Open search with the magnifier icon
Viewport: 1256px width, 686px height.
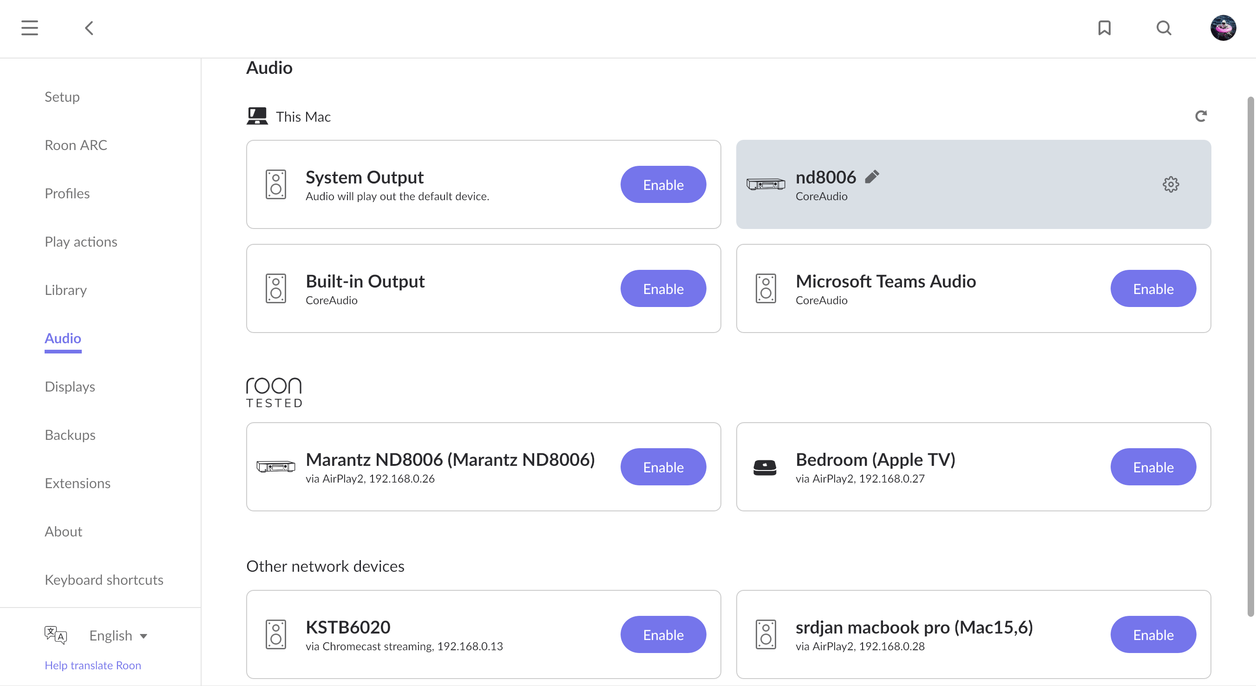(1164, 28)
